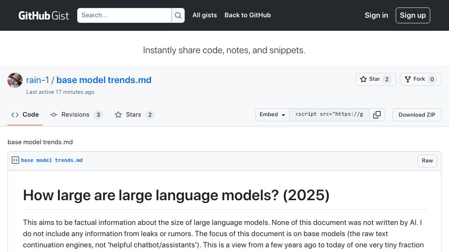Screen dimensions: 449x252
Task: Click the 'Last active 17 minutes ago' text
Action: (60, 92)
